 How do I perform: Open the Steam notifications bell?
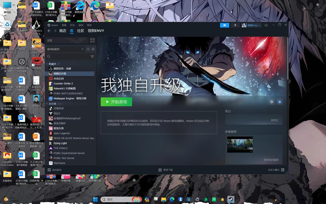pos(235,25)
